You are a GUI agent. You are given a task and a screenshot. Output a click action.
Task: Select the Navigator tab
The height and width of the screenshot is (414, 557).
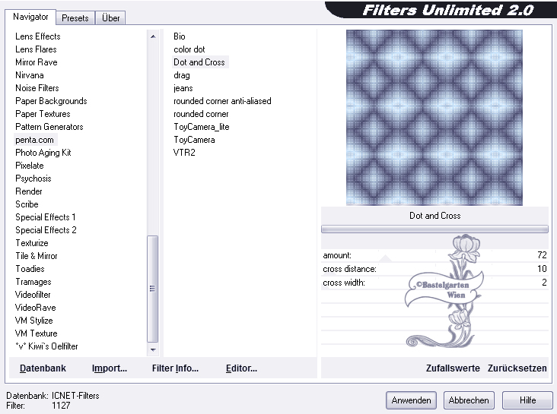pos(30,17)
